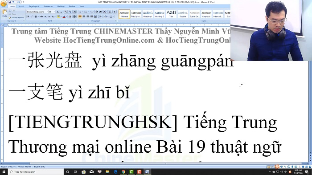Open Font dialog launcher
Viewport: 312px width, 175px height.
[75, 20]
